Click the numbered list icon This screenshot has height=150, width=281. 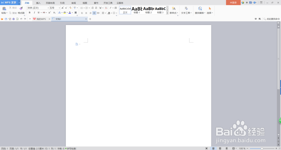click(x=87, y=8)
